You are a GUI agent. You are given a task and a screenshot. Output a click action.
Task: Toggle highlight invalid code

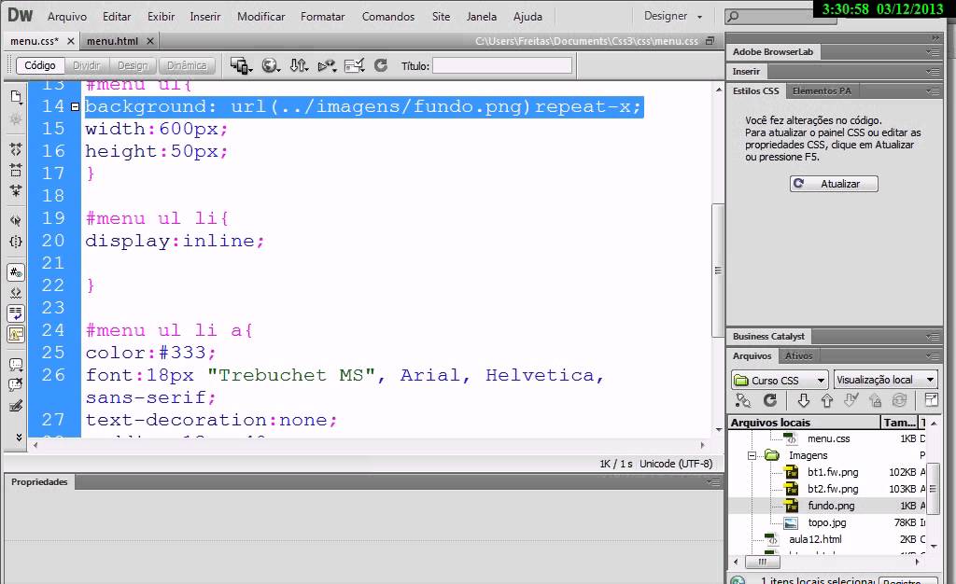pyautogui.click(x=16, y=293)
